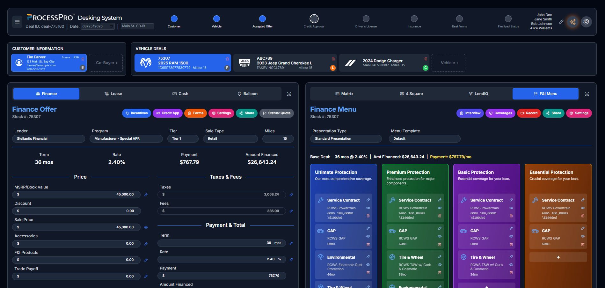Expand the Finance Menu panel fullscreen
Viewport: 605px width, 288px height.
click(x=587, y=94)
